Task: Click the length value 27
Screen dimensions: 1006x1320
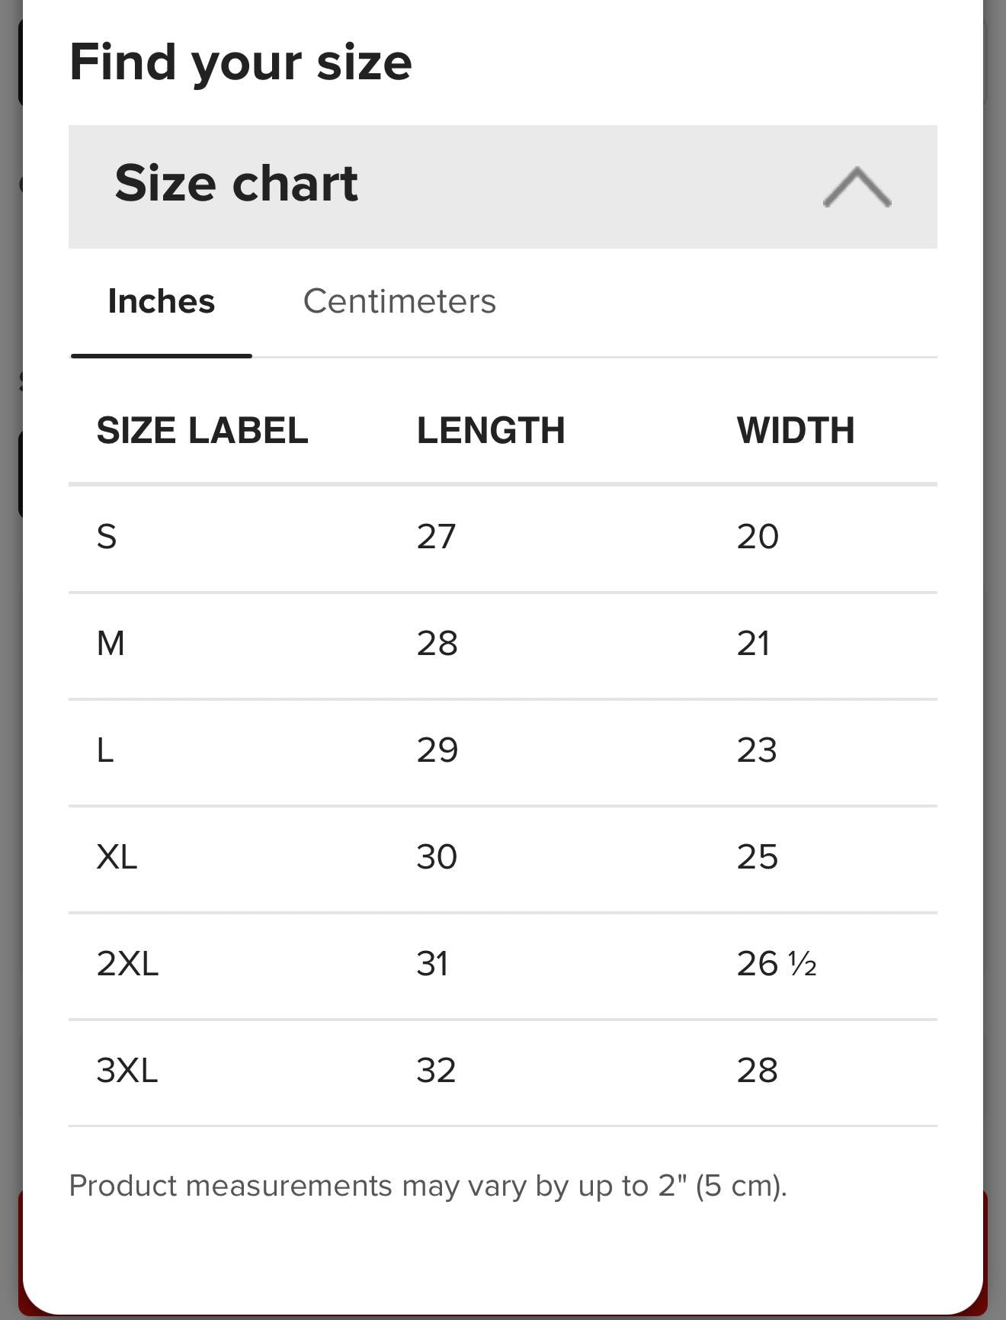Action: pos(436,537)
